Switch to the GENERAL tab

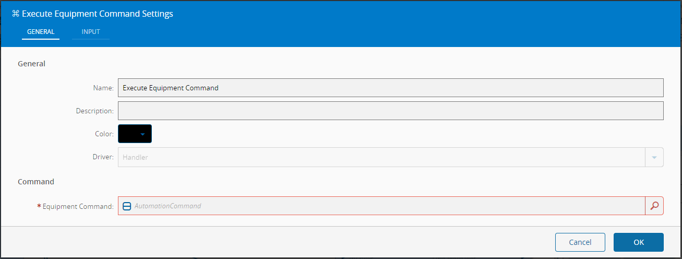tap(41, 32)
